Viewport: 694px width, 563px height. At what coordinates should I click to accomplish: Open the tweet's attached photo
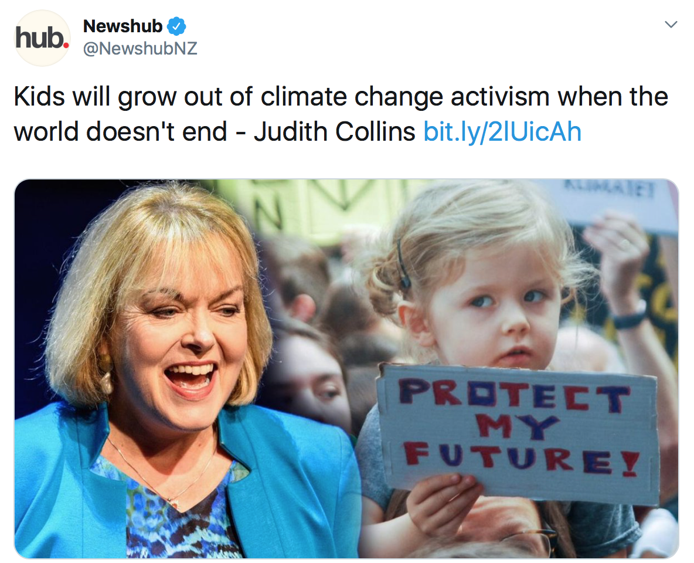coord(346,368)
